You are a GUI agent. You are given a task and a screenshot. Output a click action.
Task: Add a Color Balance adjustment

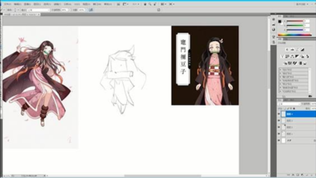coord(292,56)
